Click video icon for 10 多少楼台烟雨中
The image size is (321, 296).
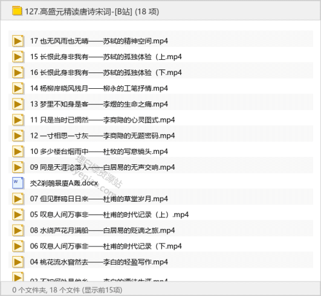(18, 152)
